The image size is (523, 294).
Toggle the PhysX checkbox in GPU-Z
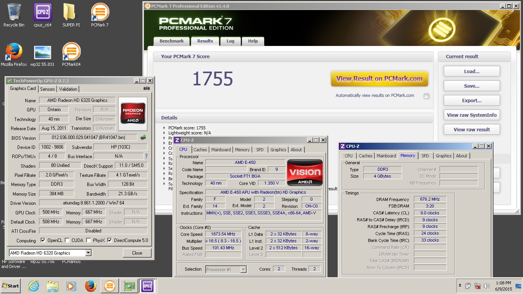click(89, 240)
